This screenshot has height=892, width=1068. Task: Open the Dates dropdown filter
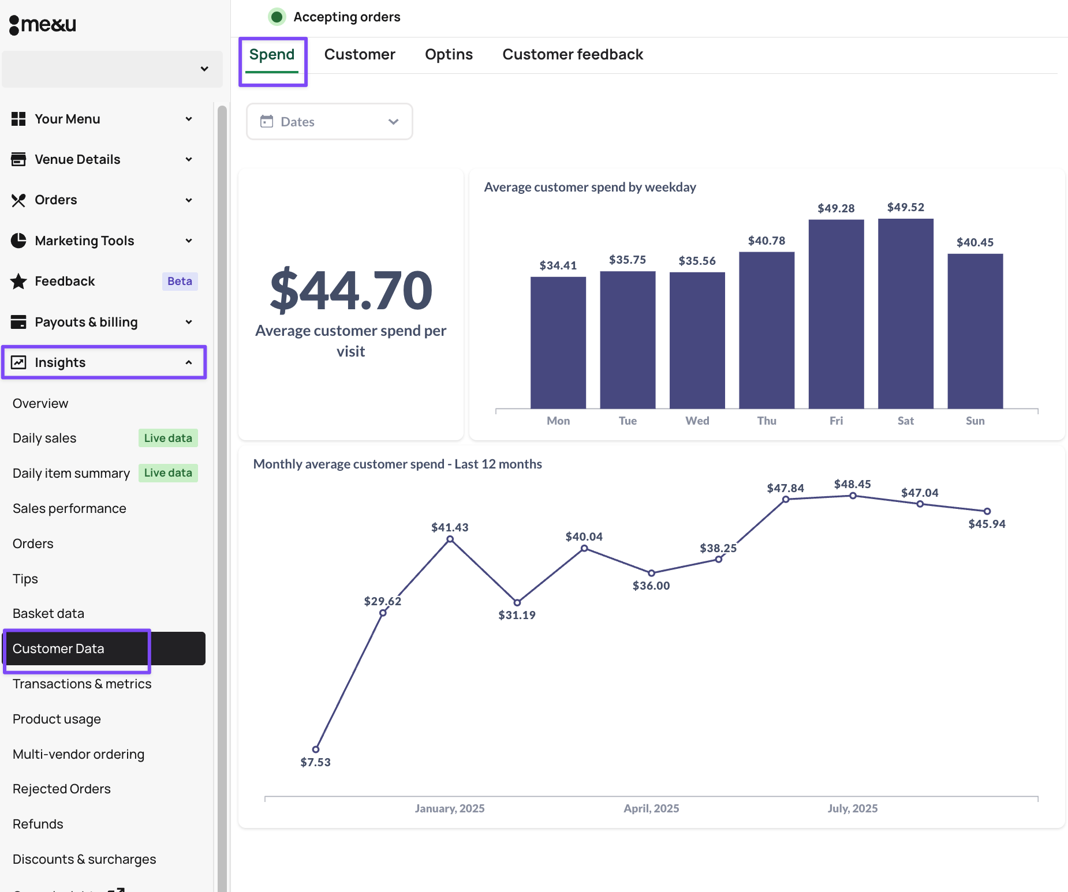[x=329, y=122]
